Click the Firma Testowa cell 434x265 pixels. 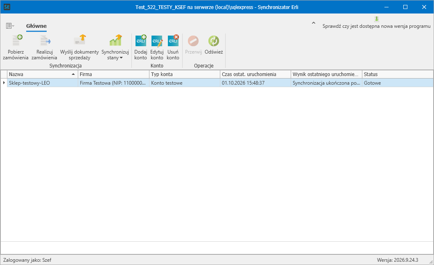pos(113,83)
